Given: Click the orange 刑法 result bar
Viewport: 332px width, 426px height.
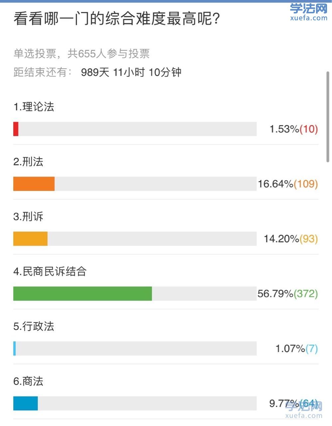Looking at the screenshot, I should [x=34, y=184].
